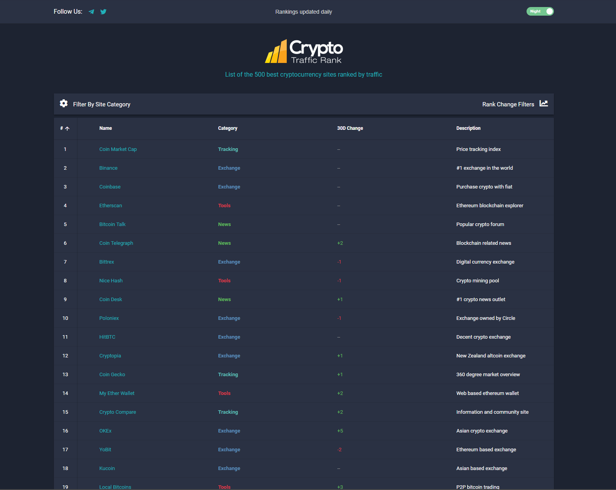The image size is (616, 490).
Task: Click Tracking category for Coin Market Cap
Action: coord(228,149)
